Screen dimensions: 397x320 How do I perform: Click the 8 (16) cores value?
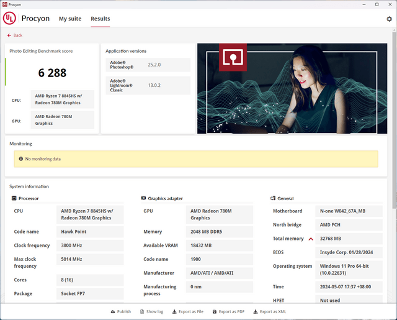point(90,280)
